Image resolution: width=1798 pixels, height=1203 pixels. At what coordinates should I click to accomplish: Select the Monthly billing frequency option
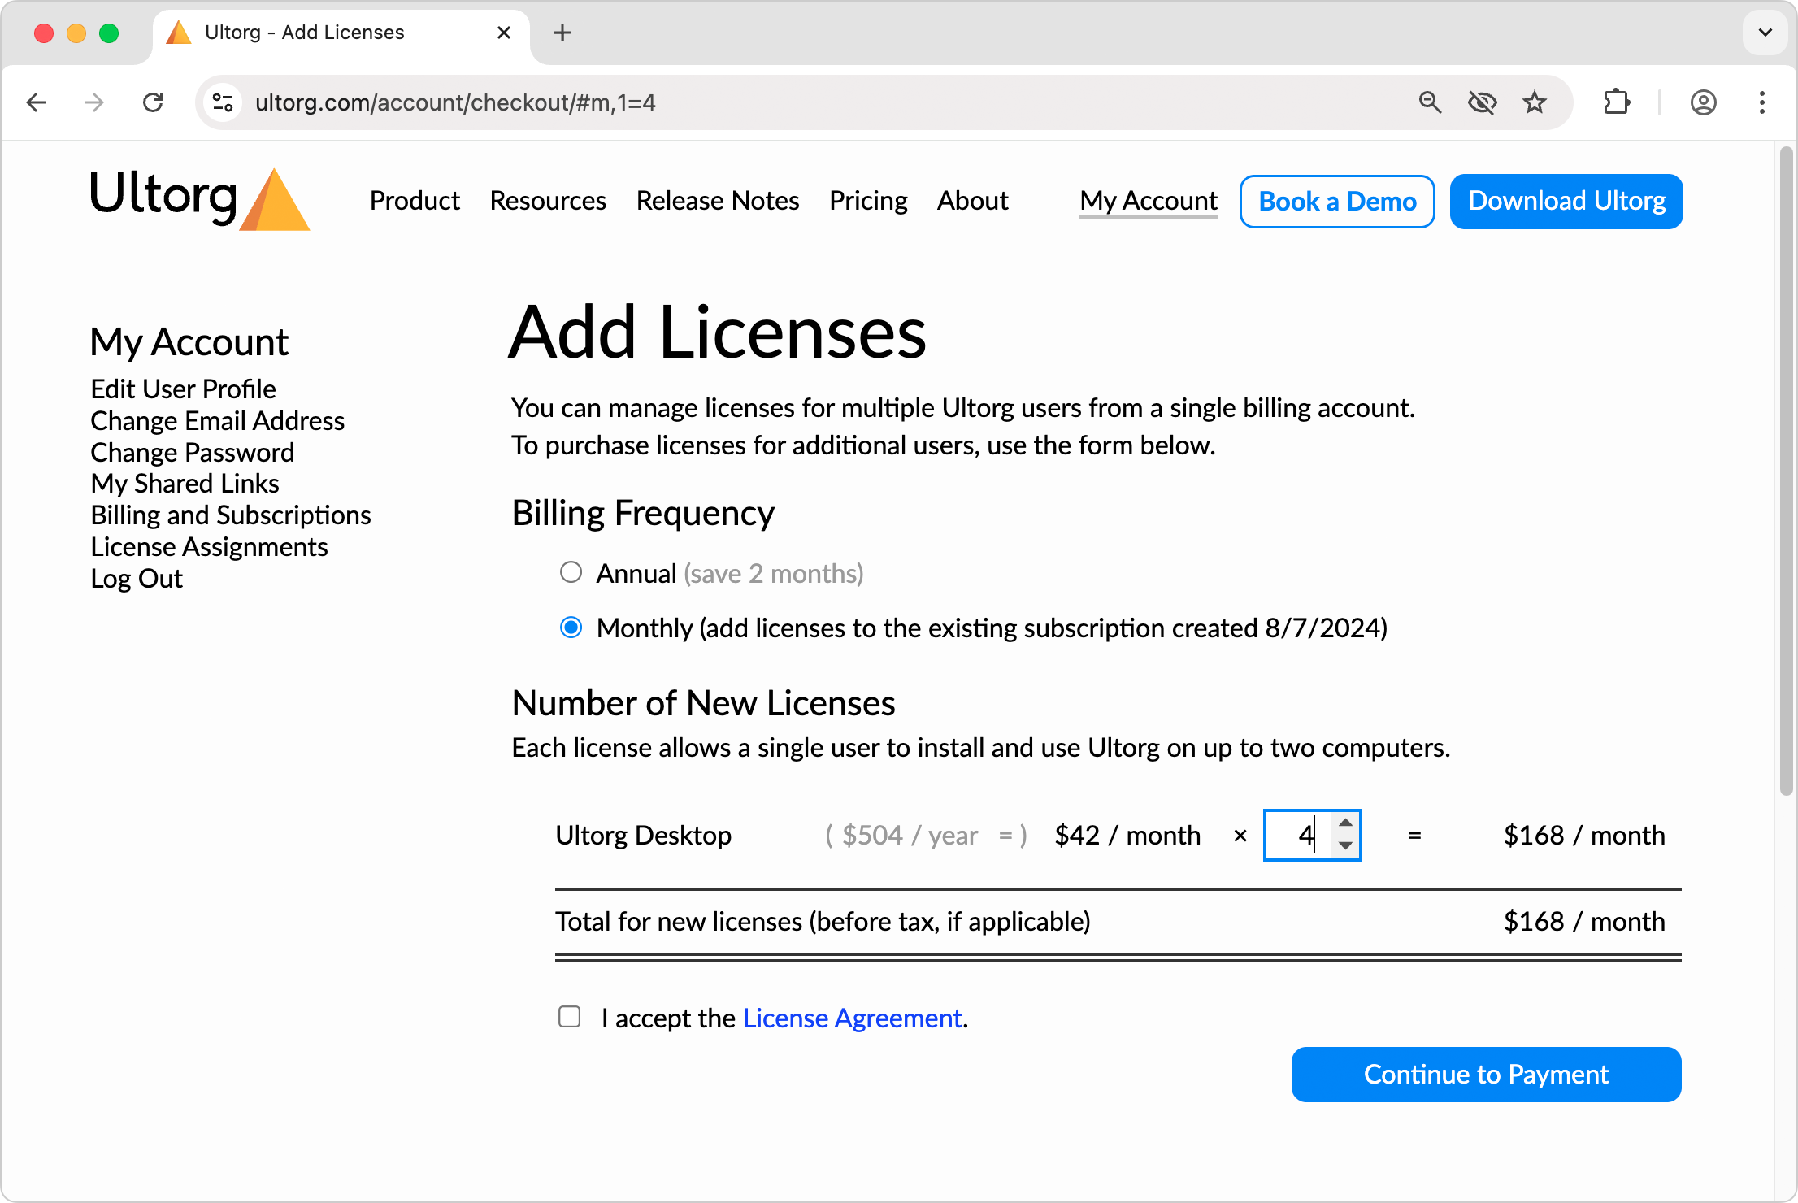click(571, 627)
